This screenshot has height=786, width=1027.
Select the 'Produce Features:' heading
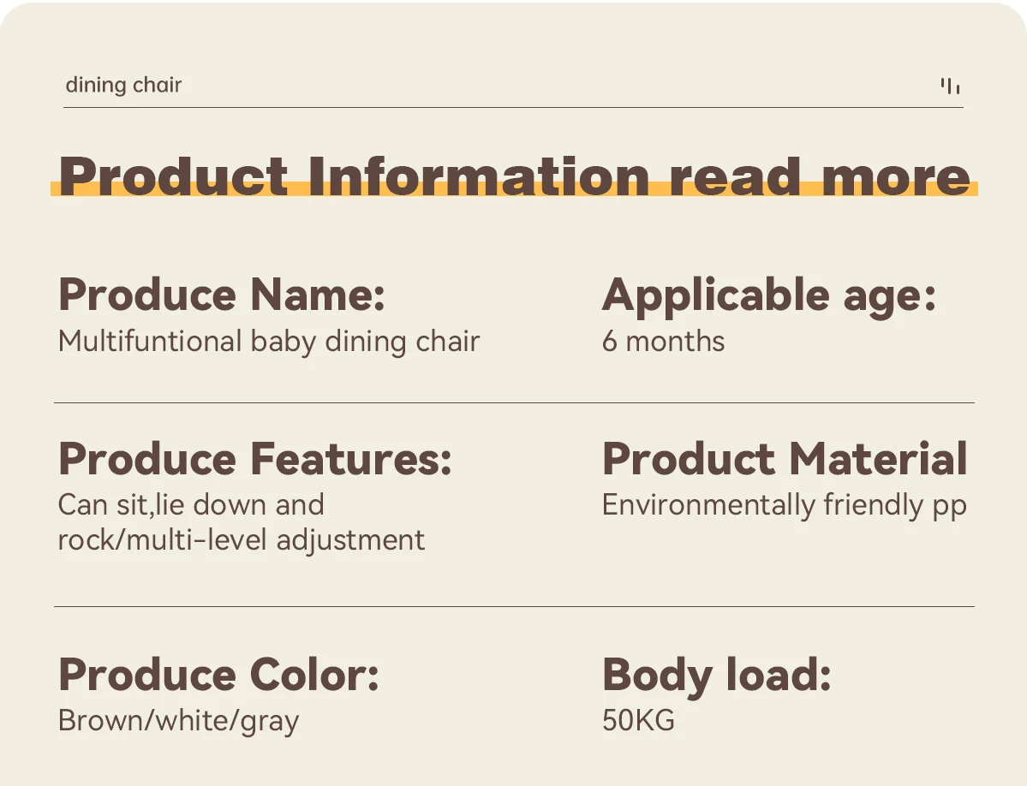pyautogui.click(x=255, y=458)
